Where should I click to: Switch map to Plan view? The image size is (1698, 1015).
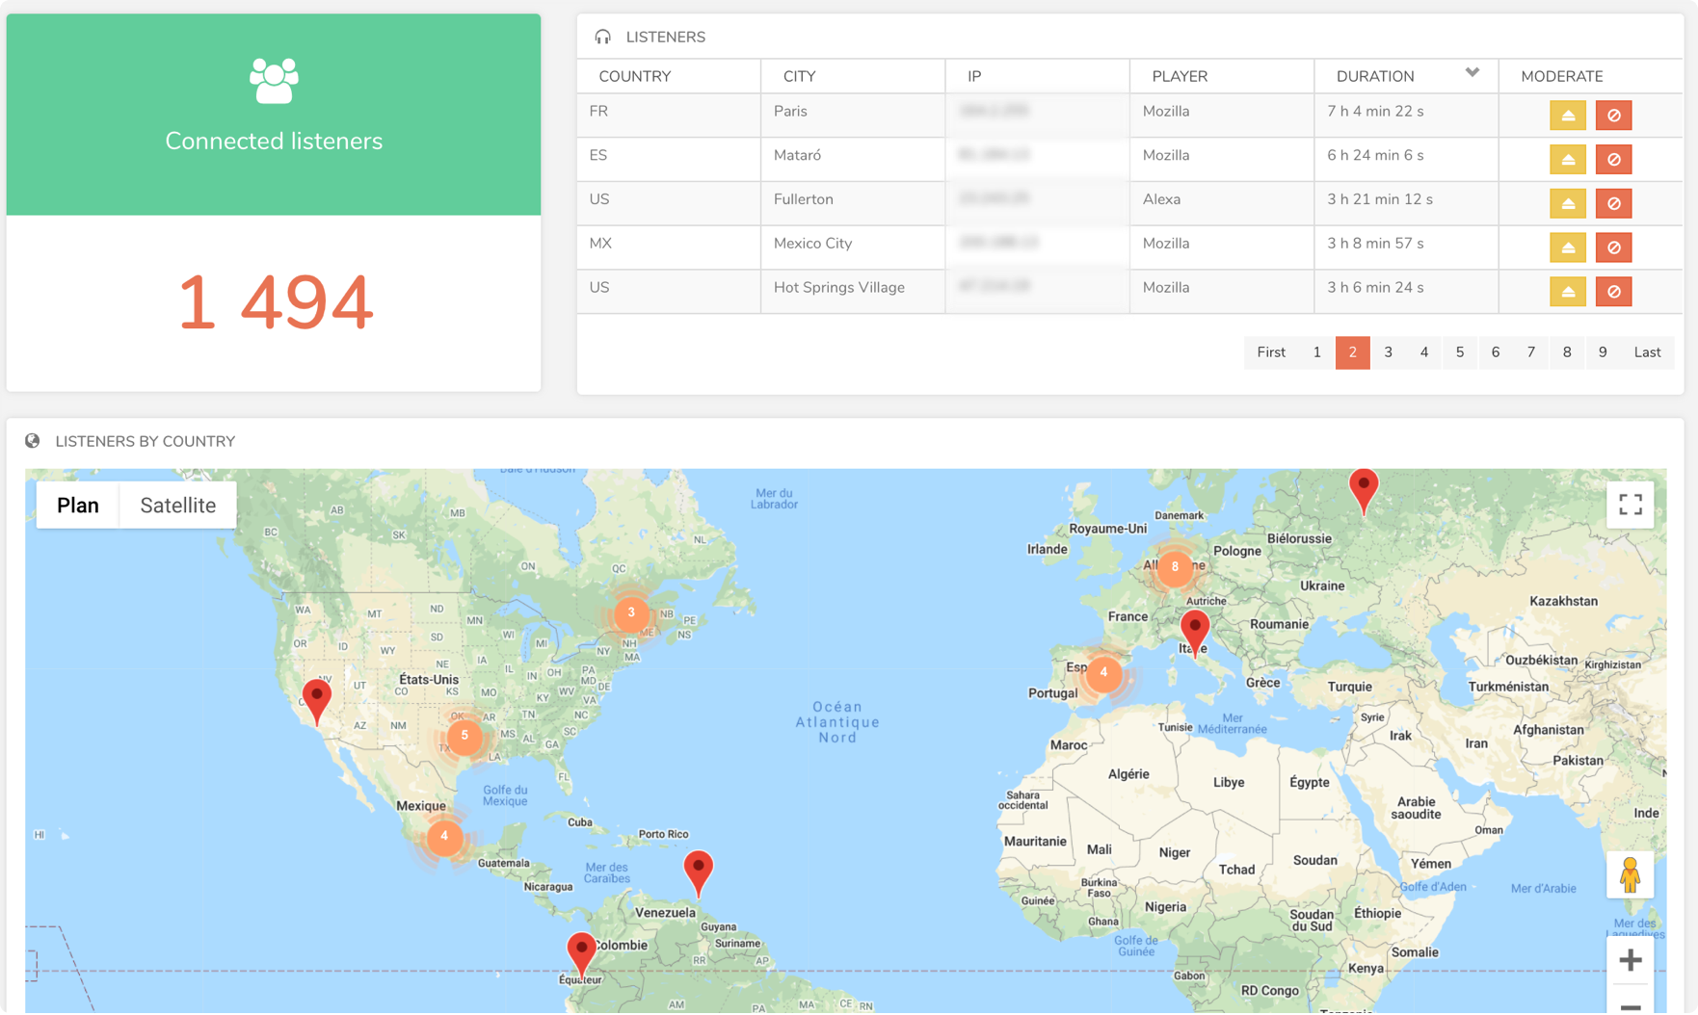pyautogui.click(x=78, y=506)
